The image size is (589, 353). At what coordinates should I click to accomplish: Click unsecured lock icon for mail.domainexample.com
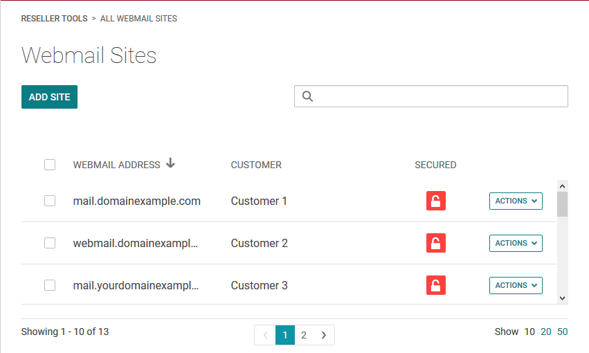pyautogui.click(x=436, y=201)
